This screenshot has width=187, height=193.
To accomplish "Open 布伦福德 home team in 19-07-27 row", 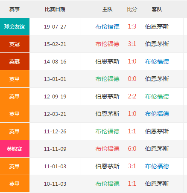I will click(108, 26).
